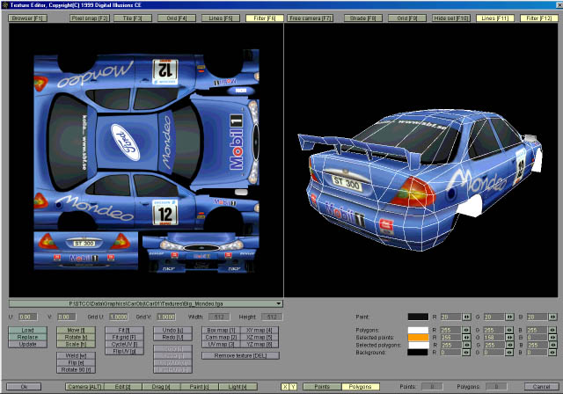
Task: Click the Update button
Action: pyautogui.click(x=27, y=345)
